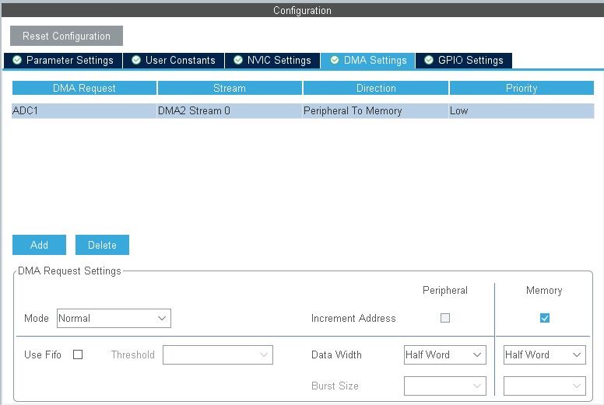Click the Reset Configuration button

(x=66, y=36)
